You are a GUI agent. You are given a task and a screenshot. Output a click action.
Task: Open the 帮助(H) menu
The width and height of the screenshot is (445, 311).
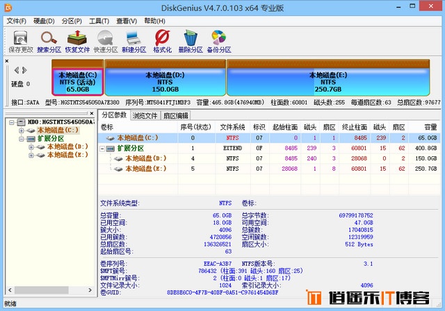[x=154, y=21]
